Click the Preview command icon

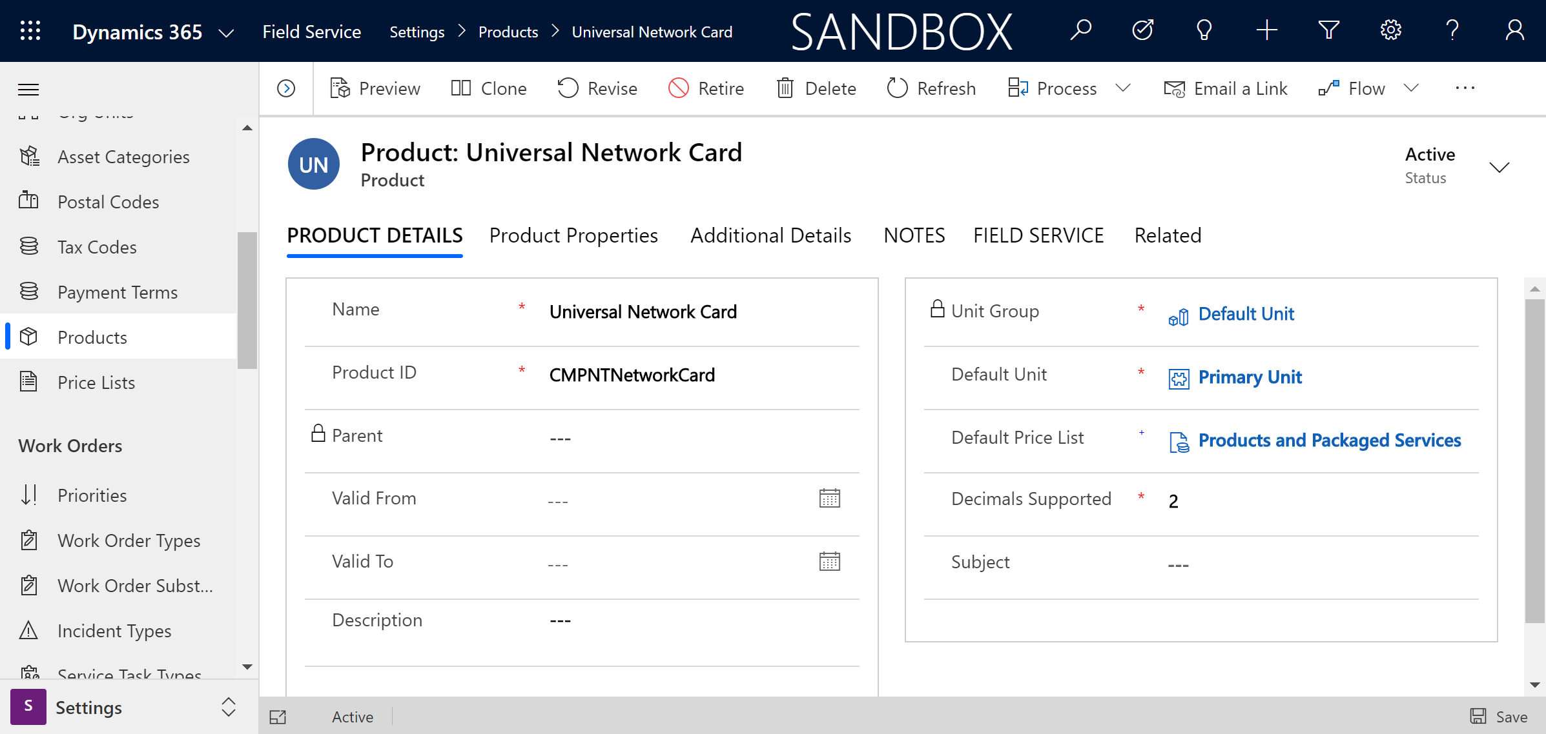point(340,88)
